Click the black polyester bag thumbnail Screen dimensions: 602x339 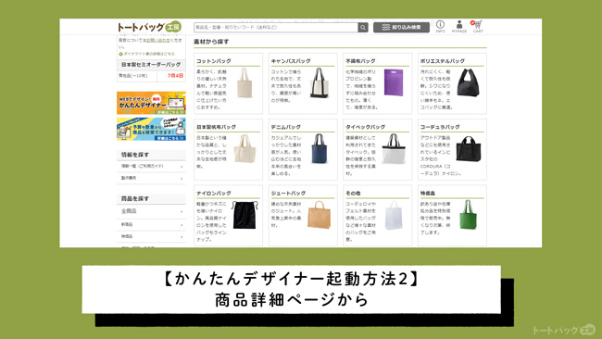[x=468, y=82]
